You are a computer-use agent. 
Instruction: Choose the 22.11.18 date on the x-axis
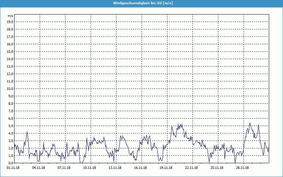[x=191, y=168]
